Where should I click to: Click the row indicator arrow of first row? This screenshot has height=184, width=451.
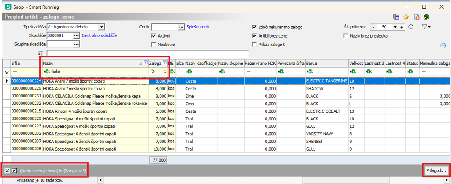click(x=7, y=81)
